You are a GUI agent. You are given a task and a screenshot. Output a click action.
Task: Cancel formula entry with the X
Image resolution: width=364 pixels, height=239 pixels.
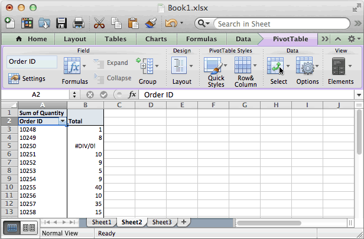coord(90,94)
